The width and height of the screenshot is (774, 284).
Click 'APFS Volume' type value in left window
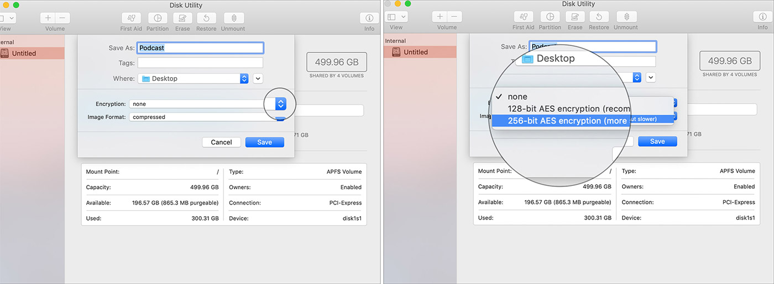point(344,172)
